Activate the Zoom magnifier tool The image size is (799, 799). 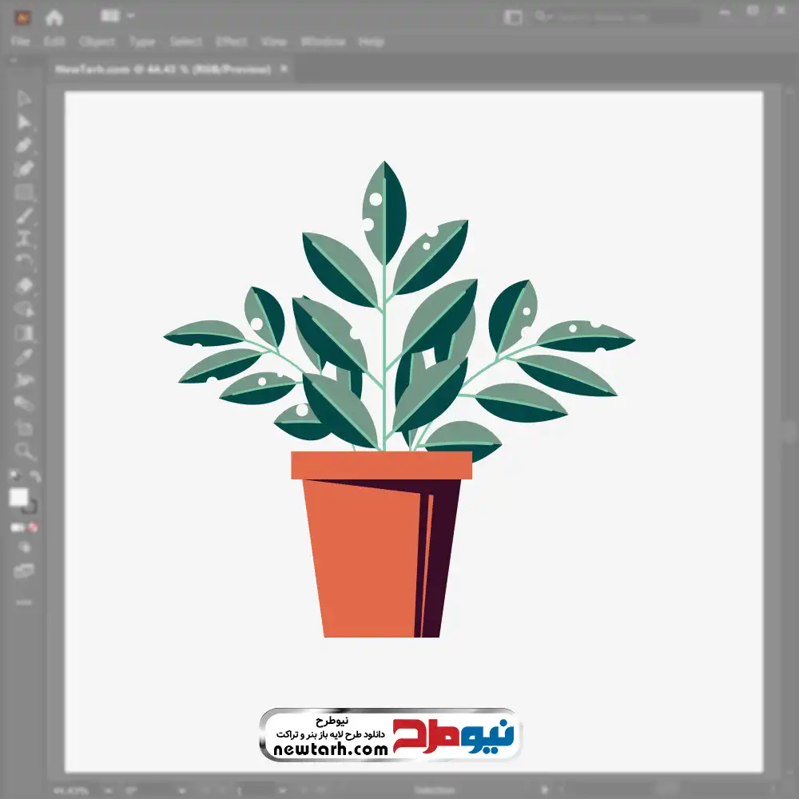point(25,451)
